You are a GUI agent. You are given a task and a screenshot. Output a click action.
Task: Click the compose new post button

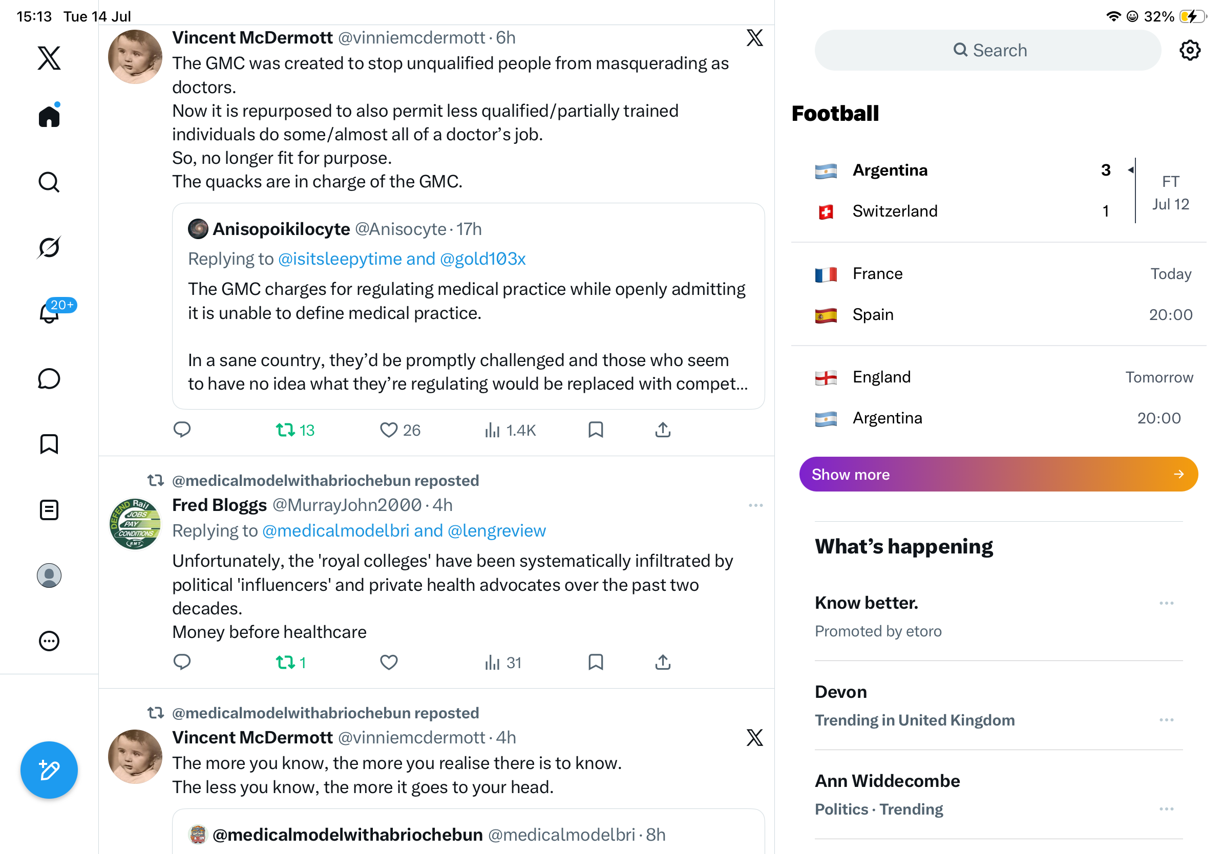click(x=49, y=770)
